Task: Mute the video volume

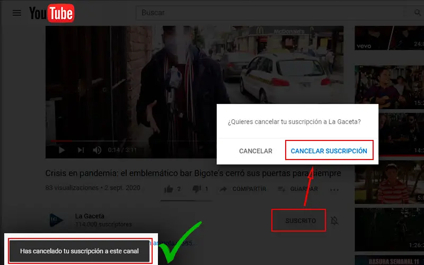Action: pyautogui.click(x=97, y=150)
